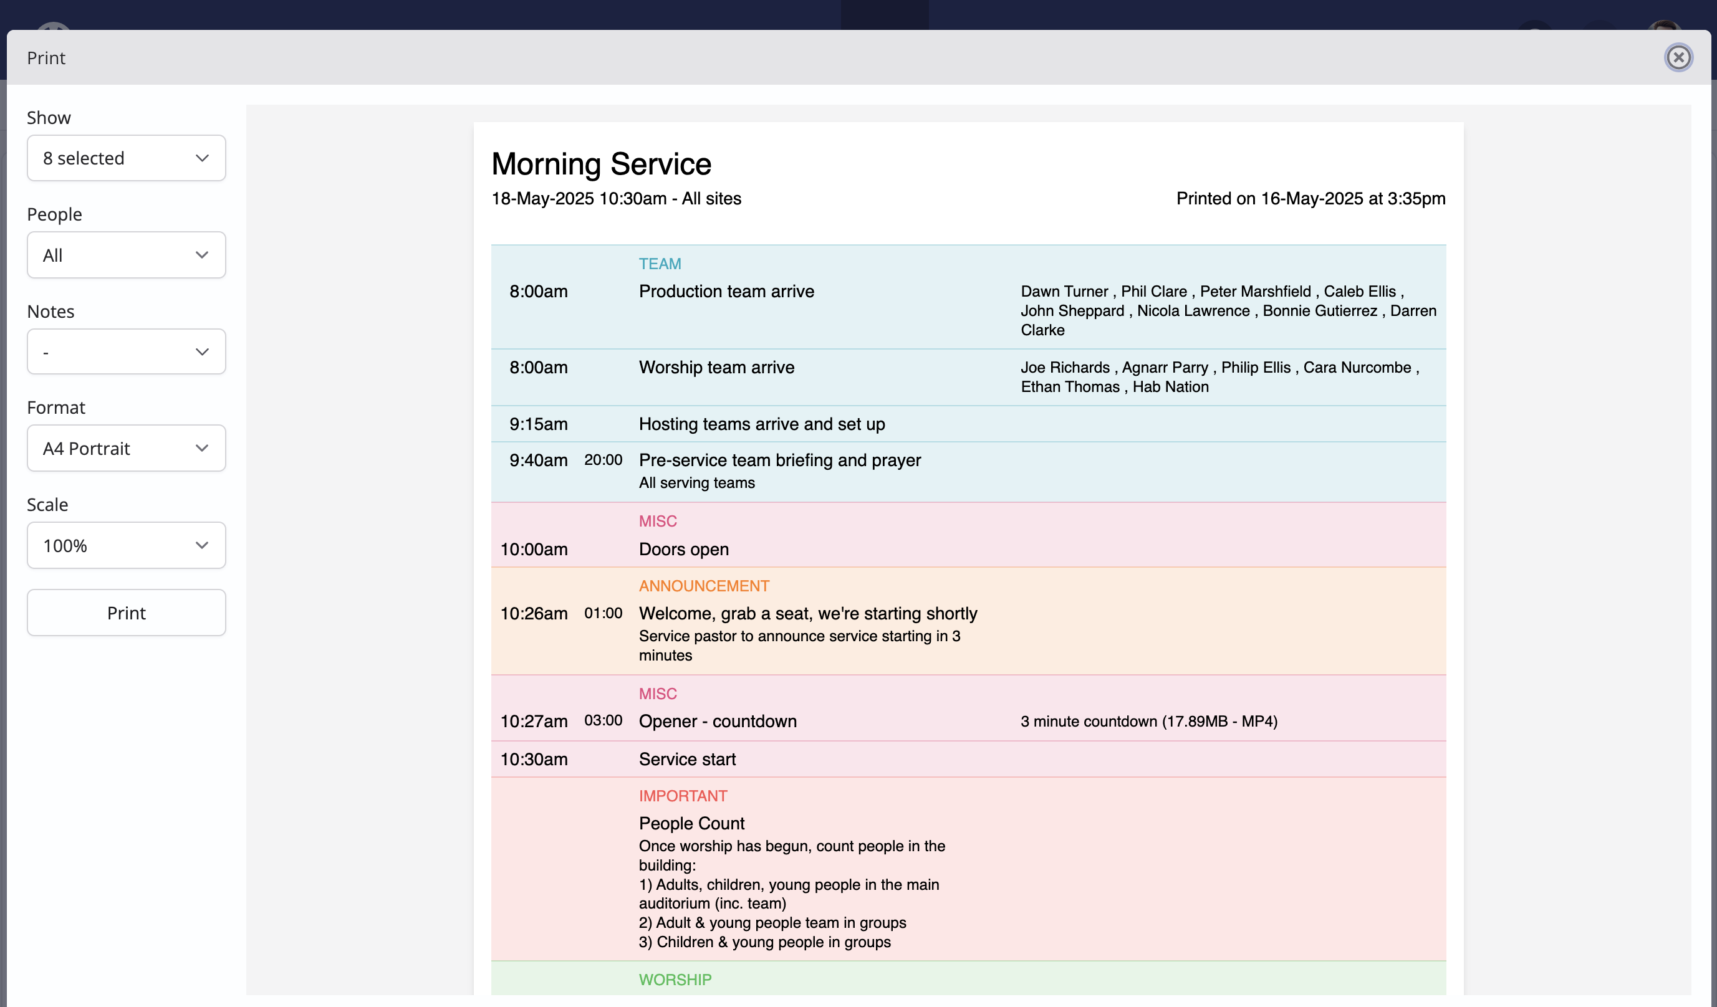Open the Format dropdown showing A4 Portrait
Image resolution: width=1717 pixels, height=1007 pixels.
(126, 448)
